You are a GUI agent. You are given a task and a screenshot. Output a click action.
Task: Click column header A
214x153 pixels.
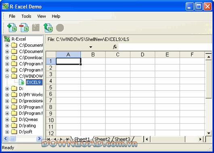click(68, 55)
